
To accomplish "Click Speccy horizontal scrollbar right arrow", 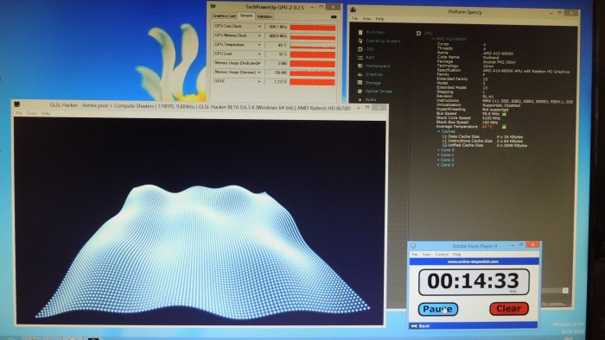I will 565,291.
